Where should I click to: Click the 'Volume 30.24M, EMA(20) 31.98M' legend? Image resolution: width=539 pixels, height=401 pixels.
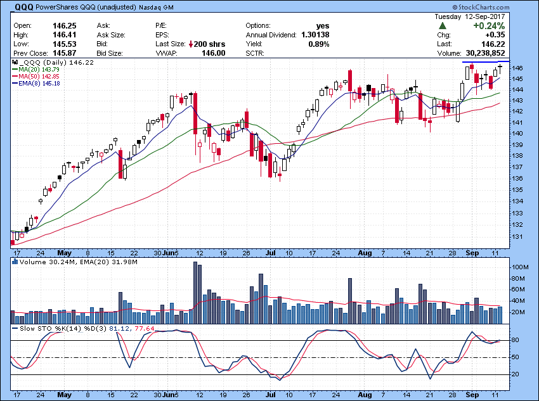[79, 262]
